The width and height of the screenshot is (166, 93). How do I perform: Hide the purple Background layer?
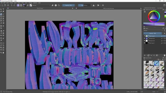[144, 38]
